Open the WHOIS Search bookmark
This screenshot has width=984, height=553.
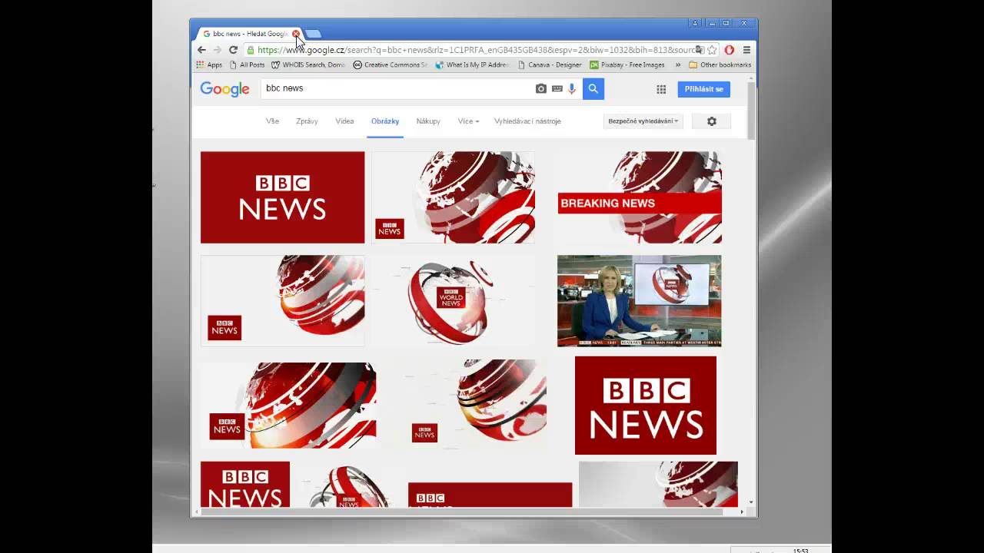point(308,65)
